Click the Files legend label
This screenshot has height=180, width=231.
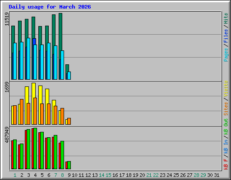click(226, 36)
